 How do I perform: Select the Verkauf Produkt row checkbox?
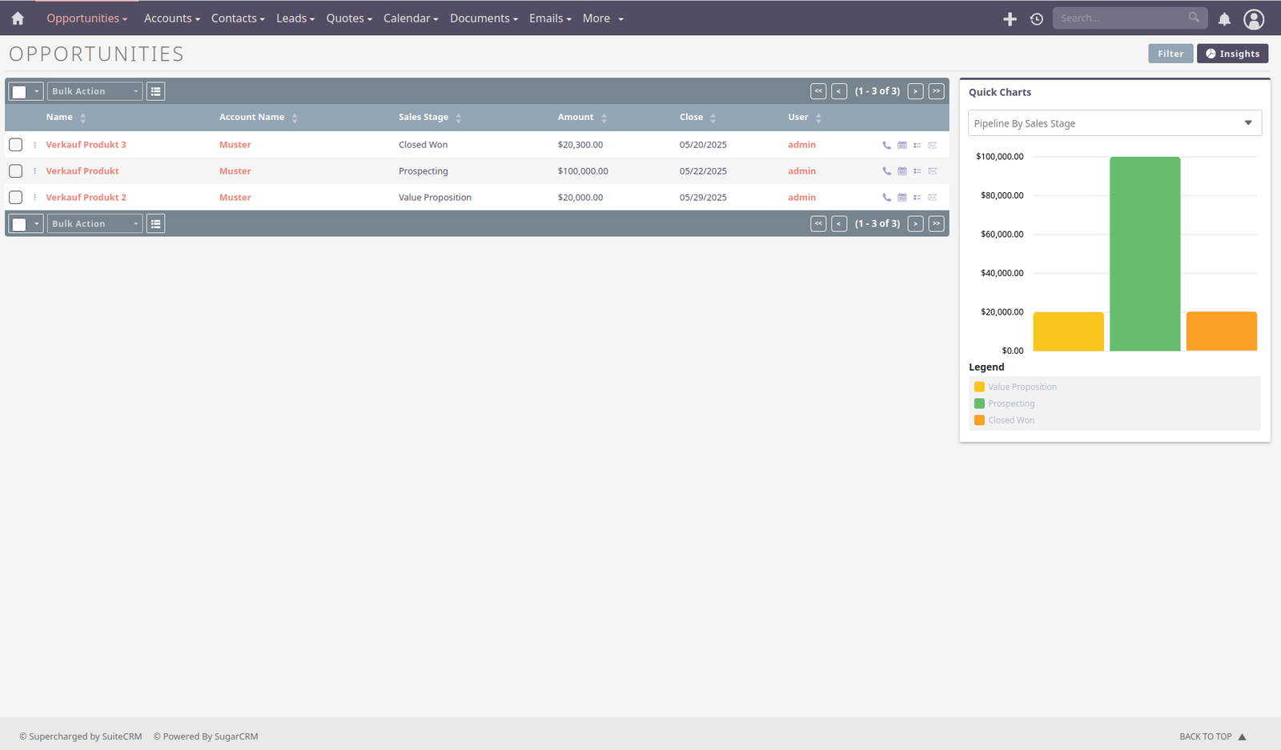click(15, 171)
